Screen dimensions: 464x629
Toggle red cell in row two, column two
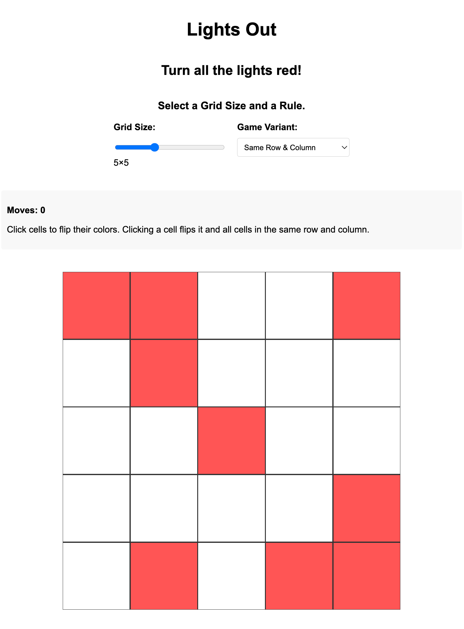(164, 373)
